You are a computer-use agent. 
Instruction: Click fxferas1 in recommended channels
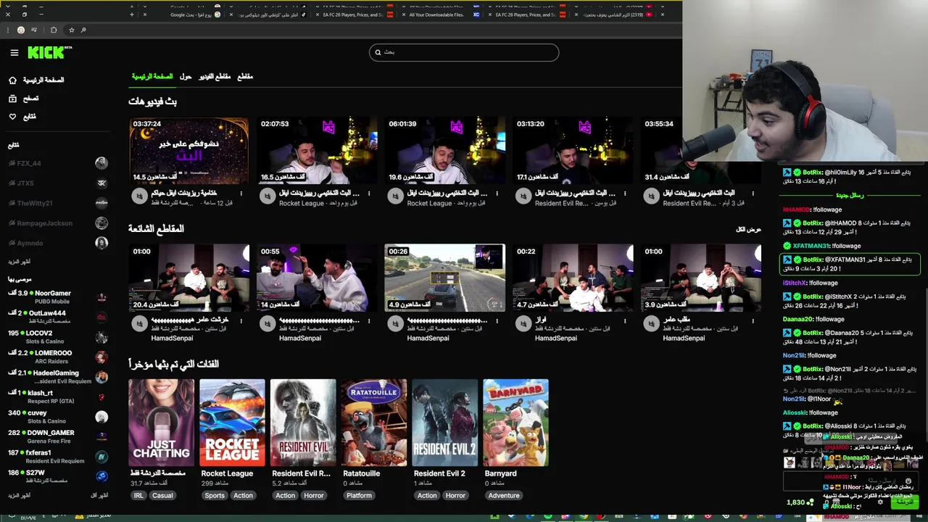coord(39,452)
